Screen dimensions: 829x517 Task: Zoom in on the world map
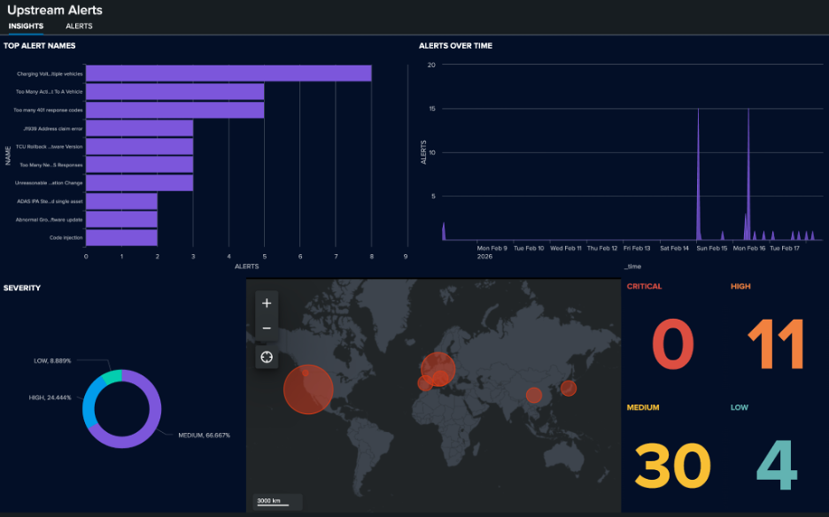click(267, 304)
